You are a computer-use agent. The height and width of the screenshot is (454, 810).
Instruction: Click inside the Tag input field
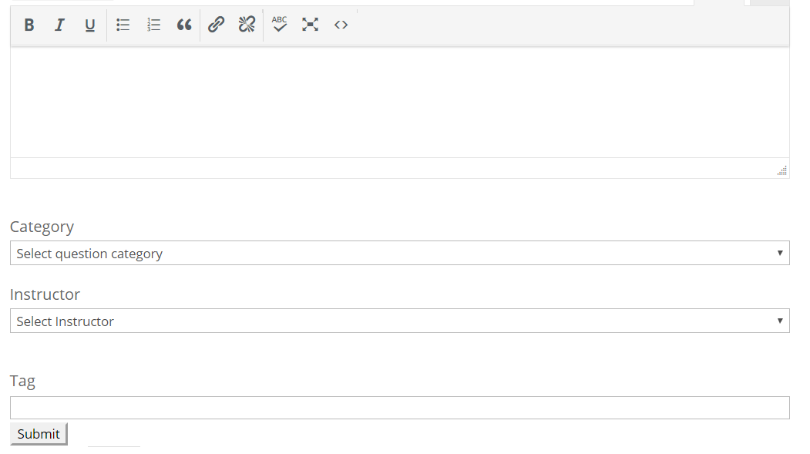pos(400,408)
